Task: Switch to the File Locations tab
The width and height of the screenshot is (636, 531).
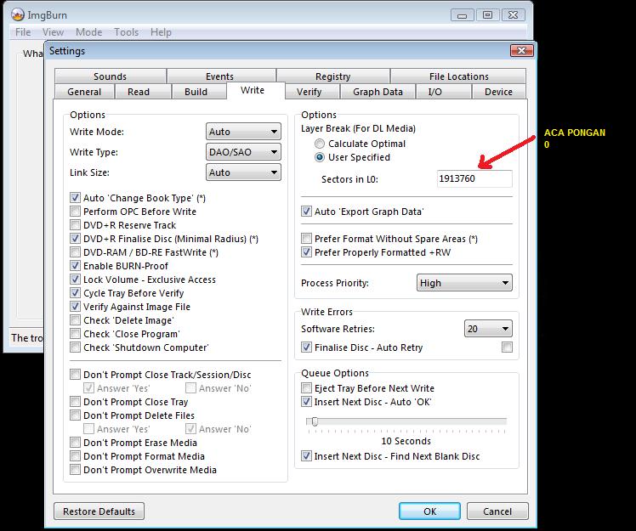Action: coord(459,76)
